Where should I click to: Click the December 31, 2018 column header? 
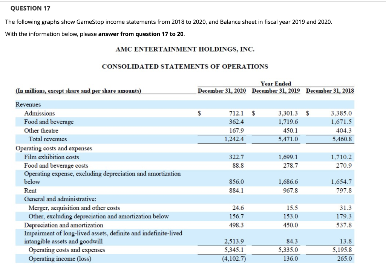pyautogui.click(x=330, y=91)
